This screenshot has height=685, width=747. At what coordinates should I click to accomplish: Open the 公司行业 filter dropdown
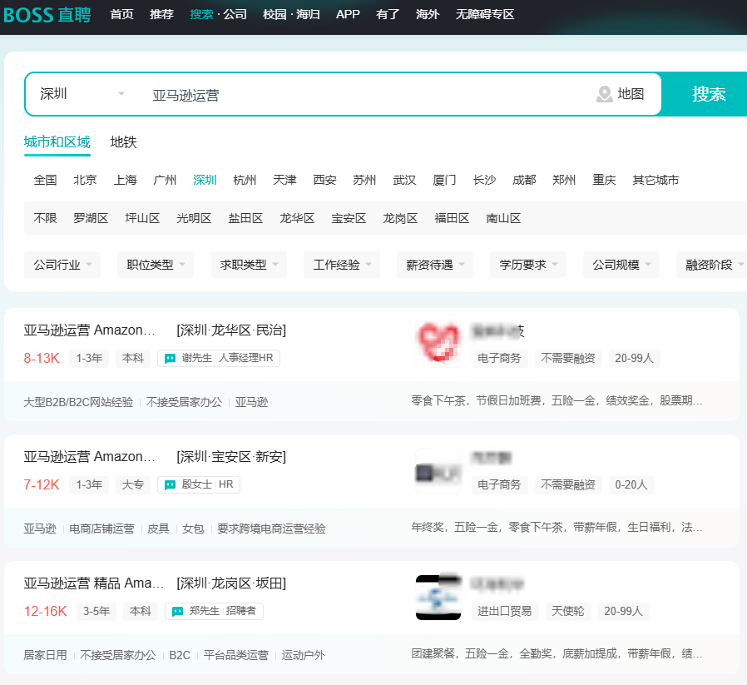click(62, 265)
